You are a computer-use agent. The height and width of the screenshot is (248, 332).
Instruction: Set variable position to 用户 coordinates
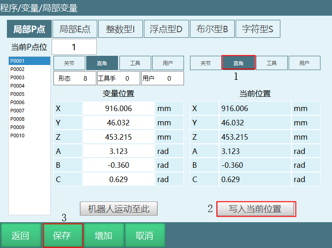168,63
